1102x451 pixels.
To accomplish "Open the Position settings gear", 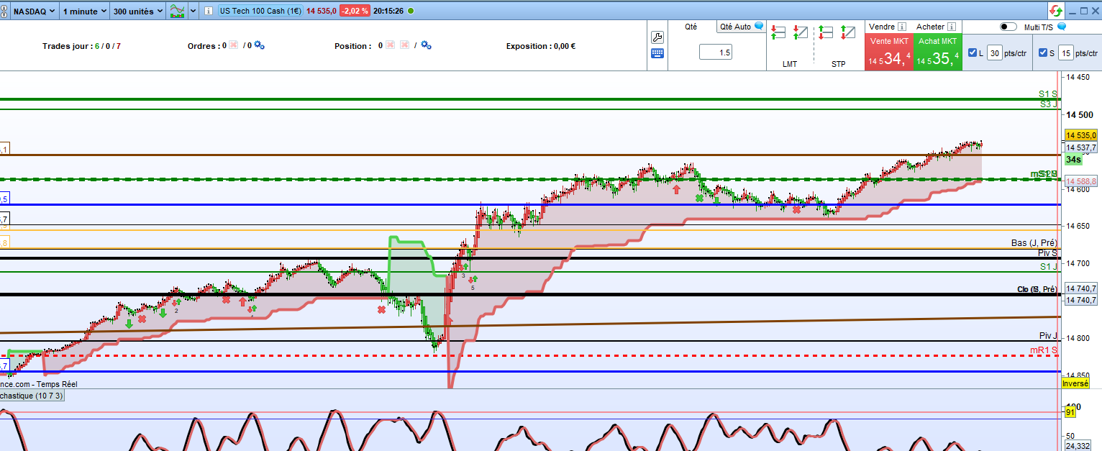I will click(x=426, y=46).
